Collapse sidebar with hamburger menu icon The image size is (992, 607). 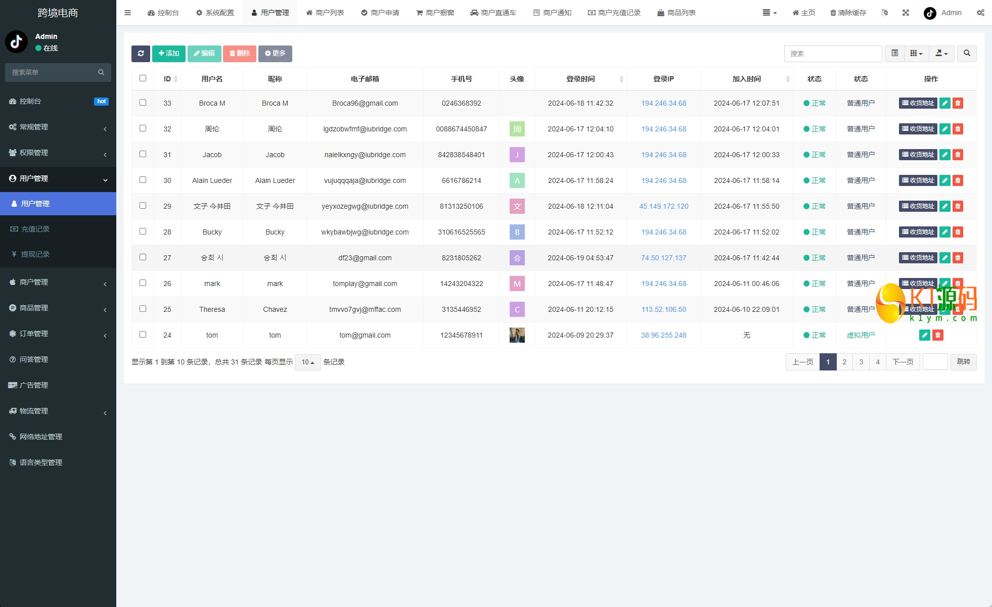click(x=127, y=13)
